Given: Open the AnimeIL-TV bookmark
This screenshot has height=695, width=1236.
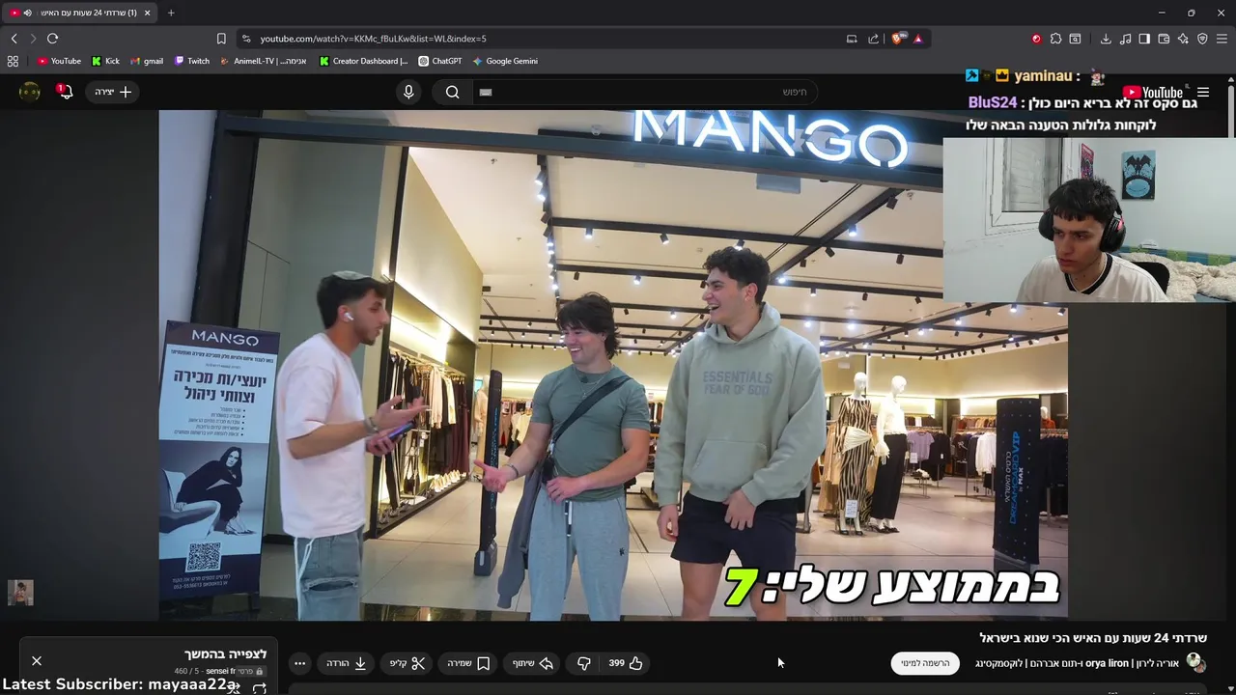Looking at the screenshot, I should click(x=264, y=61).
